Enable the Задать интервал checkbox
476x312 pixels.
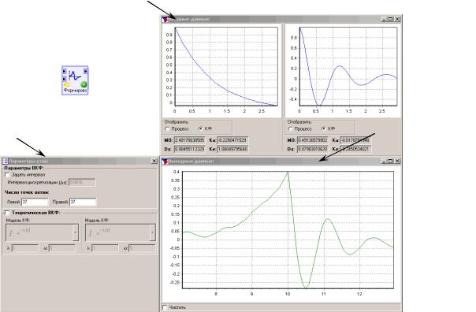coord(7,175)
